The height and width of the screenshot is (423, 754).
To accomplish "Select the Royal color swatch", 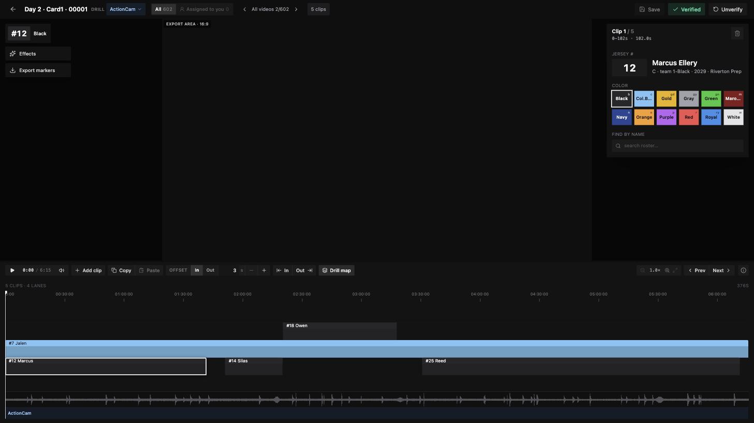I will pyautogui.click(x=711, y=117).
